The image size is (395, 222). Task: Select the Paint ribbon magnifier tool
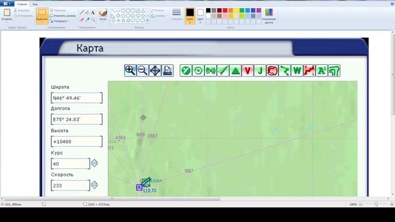point(93,19)
